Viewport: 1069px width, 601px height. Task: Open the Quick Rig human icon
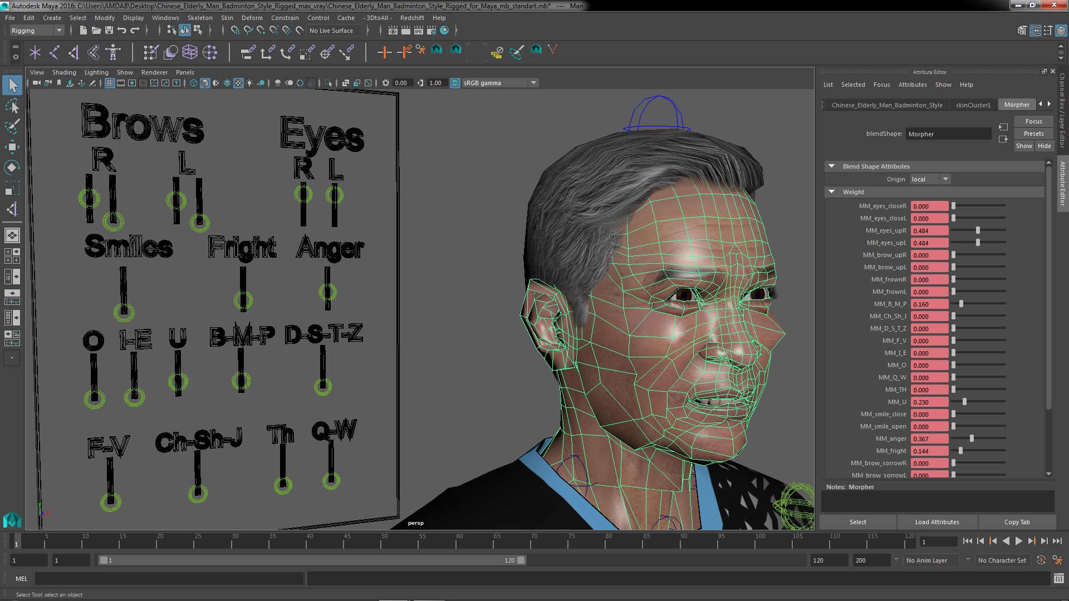113,53
